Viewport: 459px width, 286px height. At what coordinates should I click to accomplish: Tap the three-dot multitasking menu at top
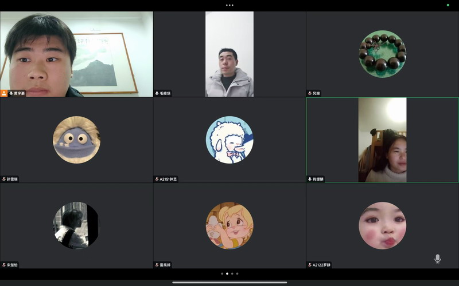point(229,5)
